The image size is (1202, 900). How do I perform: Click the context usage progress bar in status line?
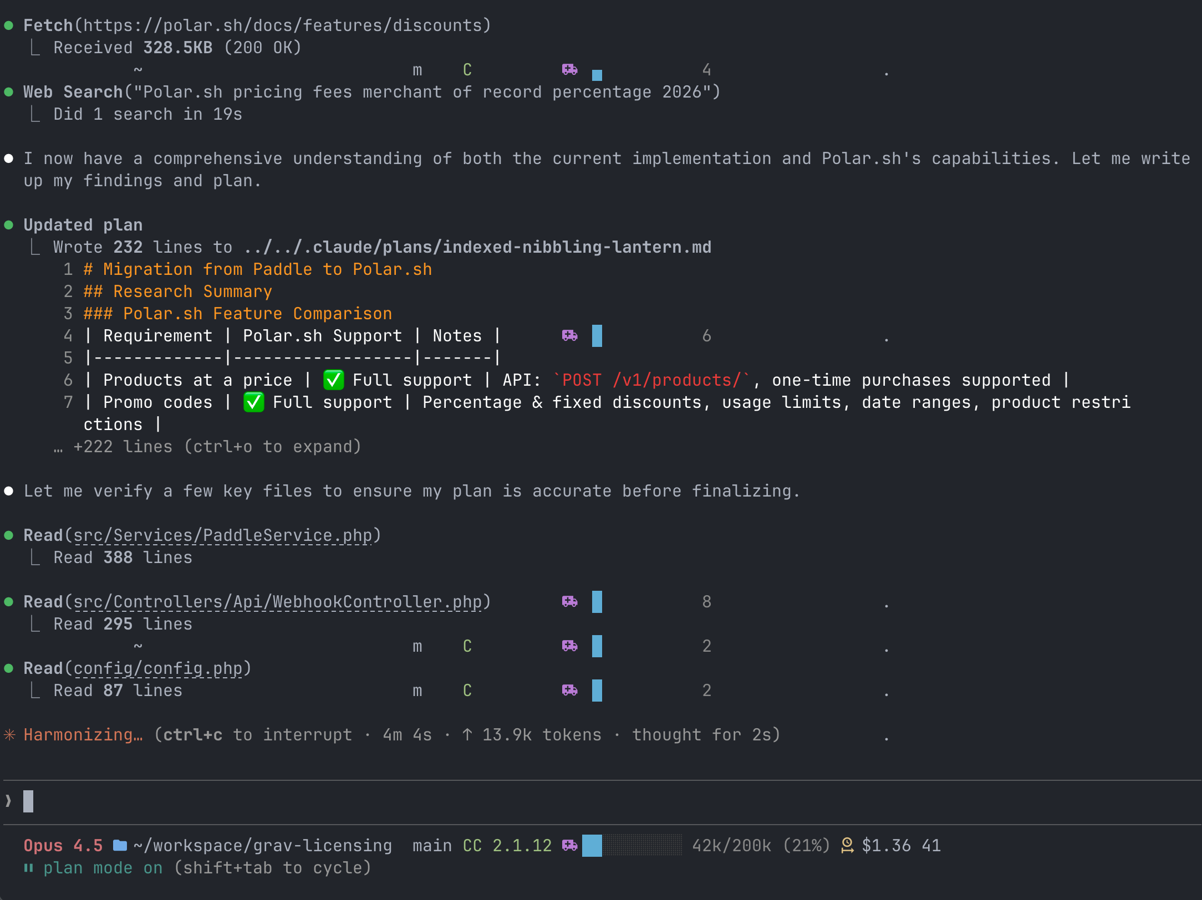pos(632,846)
